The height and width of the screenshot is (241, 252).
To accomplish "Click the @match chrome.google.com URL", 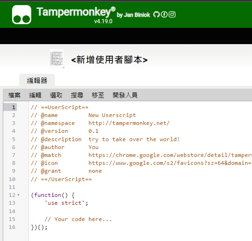I will [170, 155].
